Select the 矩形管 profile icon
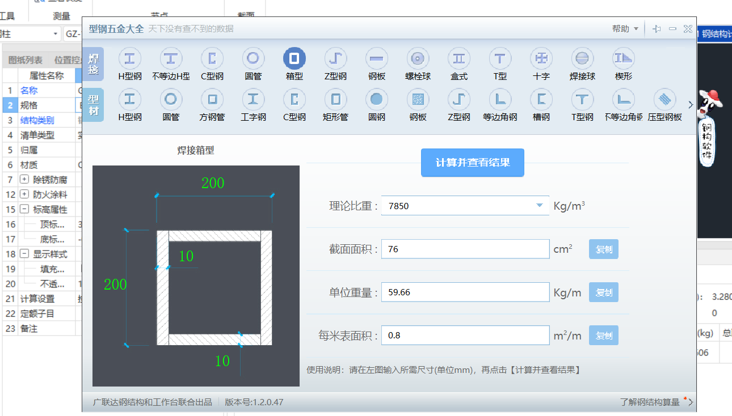The image size is (732, 416). pyautogui.click(x=335, y=99)
